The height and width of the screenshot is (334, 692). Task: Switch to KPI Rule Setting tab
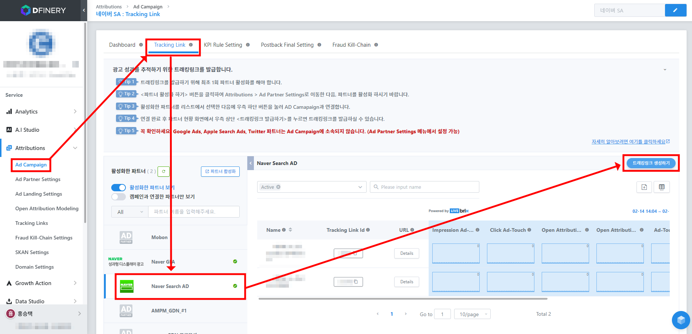[x=223, y=45]
